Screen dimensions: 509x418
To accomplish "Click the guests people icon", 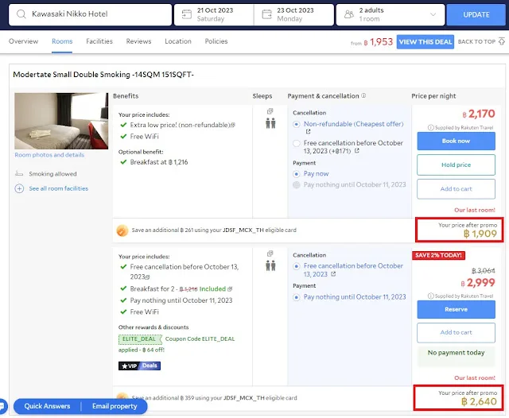I will coord(349,14).
